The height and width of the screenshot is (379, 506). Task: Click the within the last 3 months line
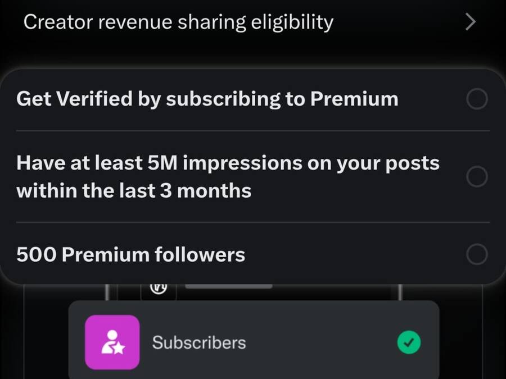tap(134, 191)
